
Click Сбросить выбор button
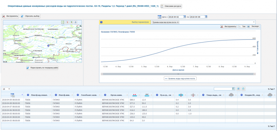(x=30, y=16)
